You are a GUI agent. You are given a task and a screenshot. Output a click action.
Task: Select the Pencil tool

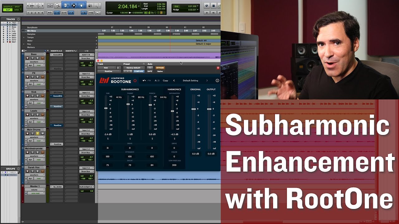(x=97, y=5)
